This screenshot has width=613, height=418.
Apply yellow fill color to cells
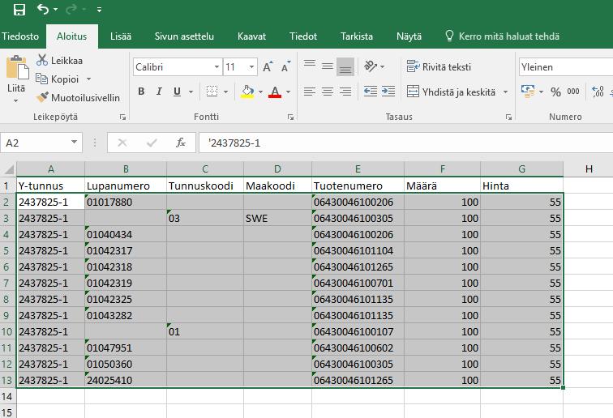point(247,92)
